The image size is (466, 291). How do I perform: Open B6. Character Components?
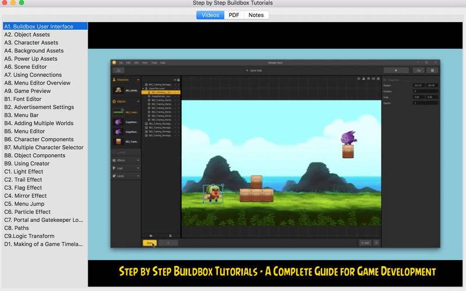click(x=45, y=139)
